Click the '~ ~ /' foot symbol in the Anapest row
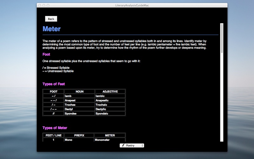 pyautogui.click(x=54, y=100)
